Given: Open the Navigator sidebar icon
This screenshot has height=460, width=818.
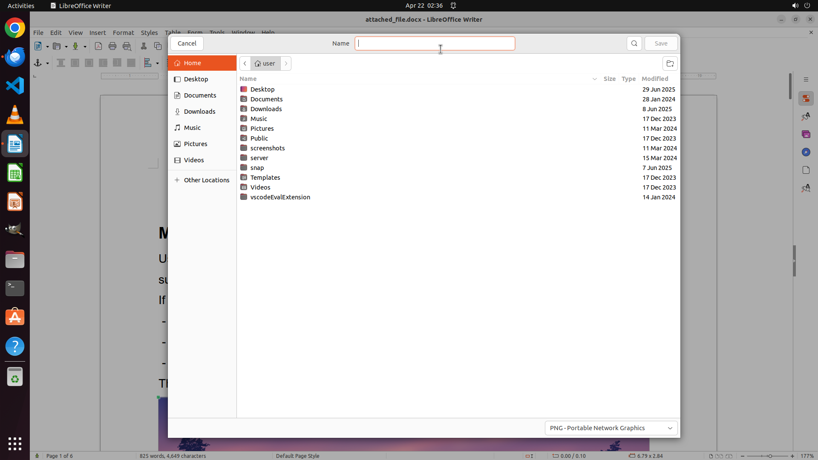Looking at the screenshot, I should coord(806,152).
